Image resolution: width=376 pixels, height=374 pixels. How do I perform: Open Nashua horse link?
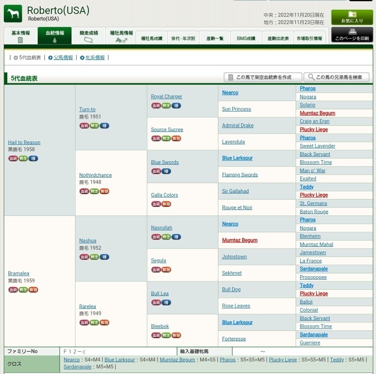point(88,241)
